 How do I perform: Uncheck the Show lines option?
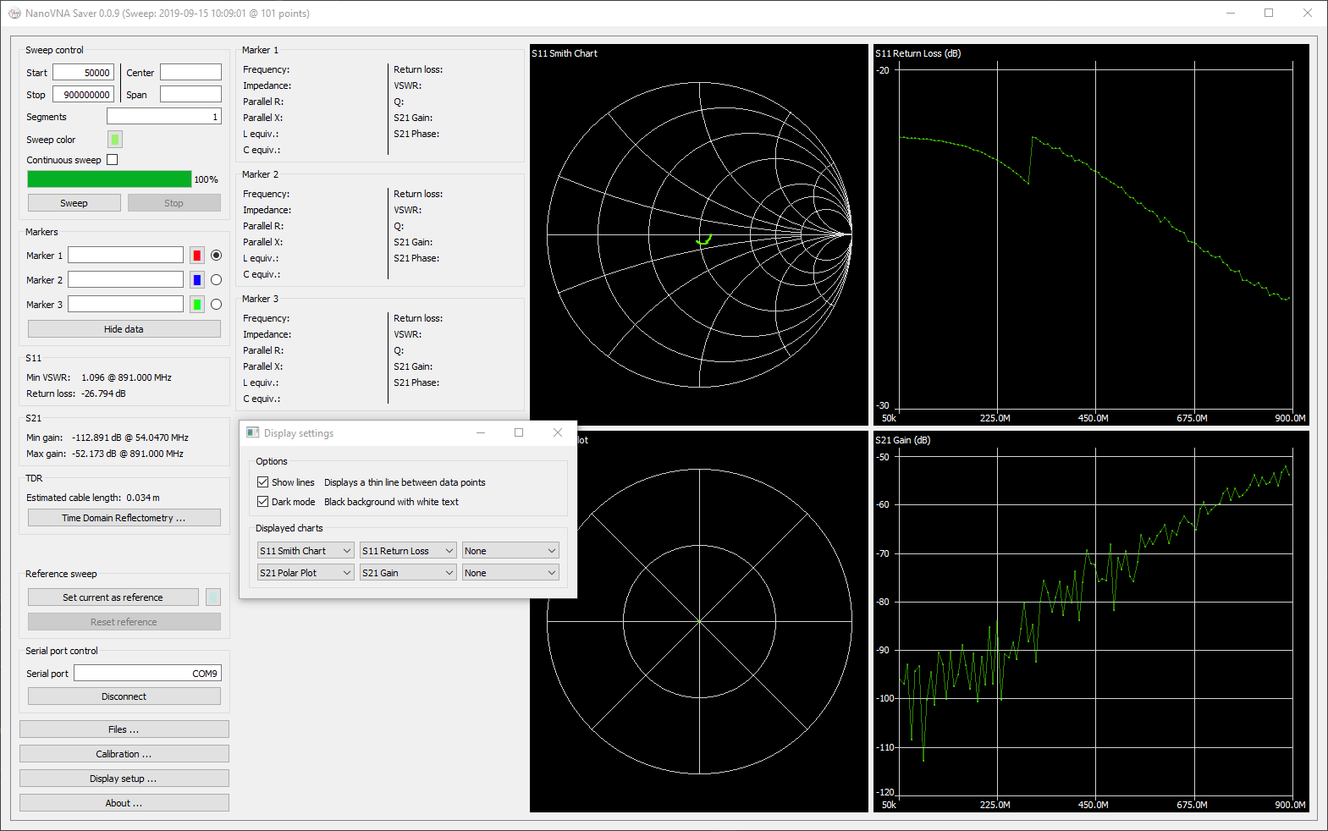263,482
